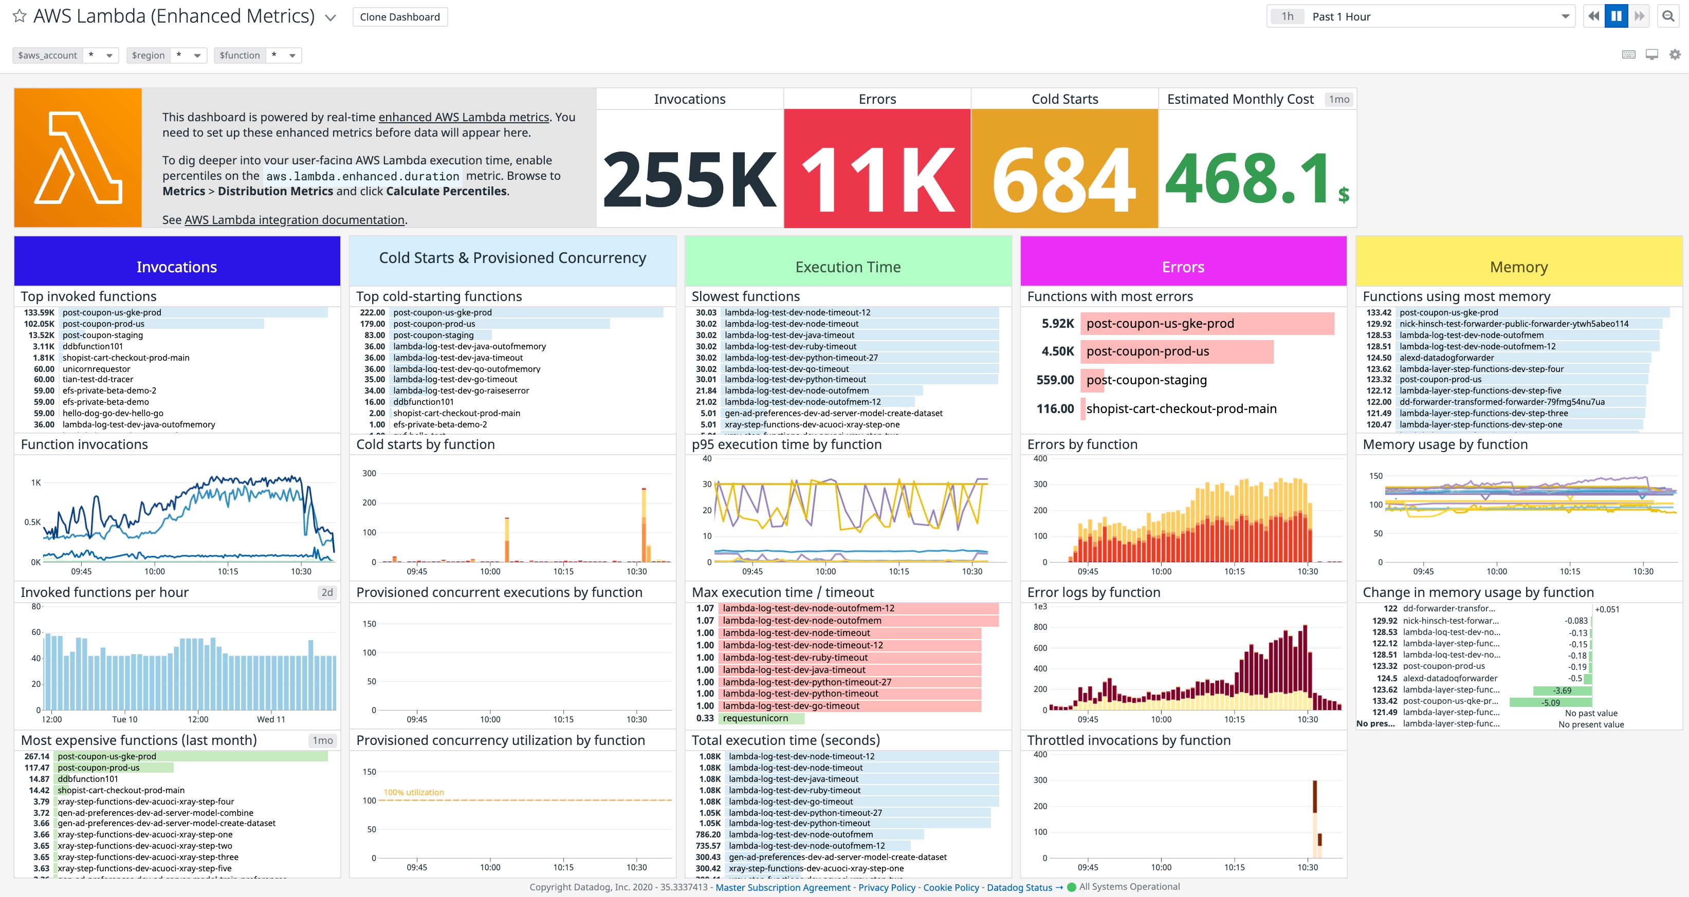The image size is (1689, 897).
Task: Shift time forward with the fast-forward arrows
Action: (x=1639, y=15)
